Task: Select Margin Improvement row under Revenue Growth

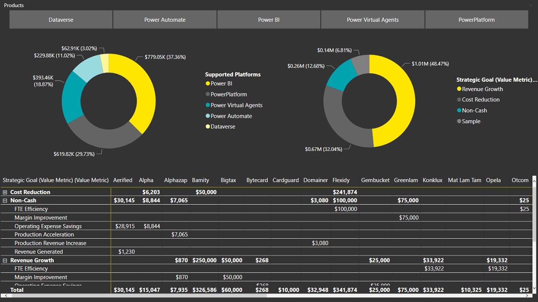Action: [x=41, y=277]
